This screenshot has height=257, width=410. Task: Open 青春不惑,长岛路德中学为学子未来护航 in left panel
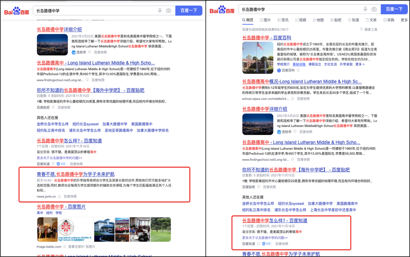click(75, 174)
